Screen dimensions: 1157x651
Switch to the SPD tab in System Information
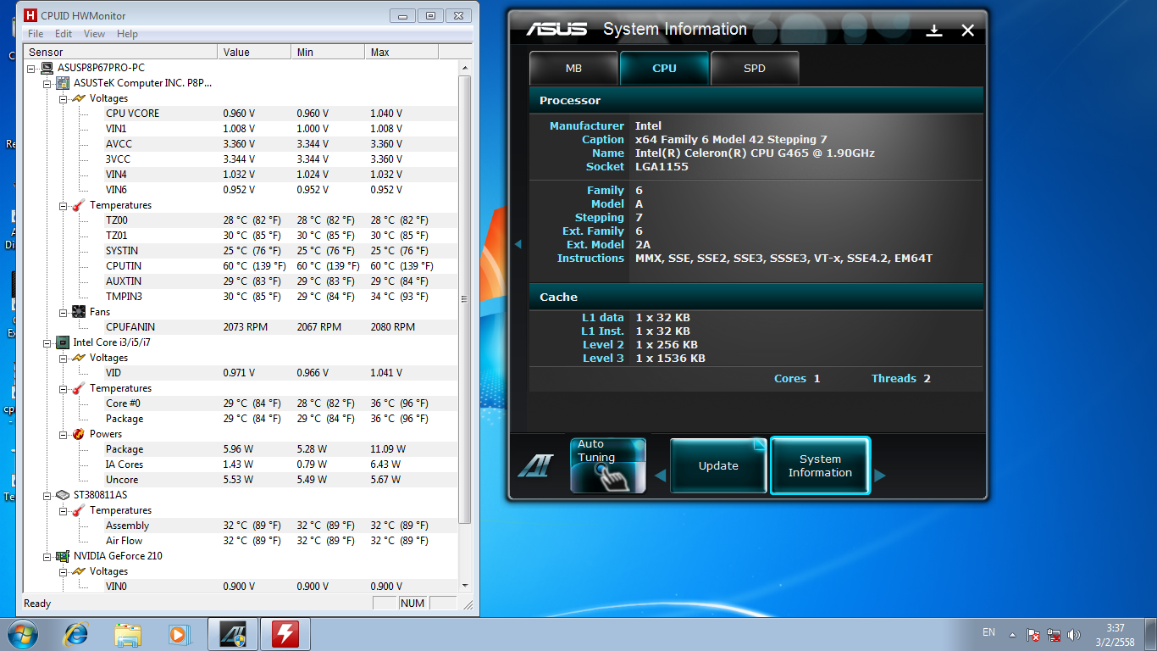pos(755,69)
